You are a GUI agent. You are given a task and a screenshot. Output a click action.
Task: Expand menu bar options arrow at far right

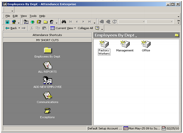point(179,16)
